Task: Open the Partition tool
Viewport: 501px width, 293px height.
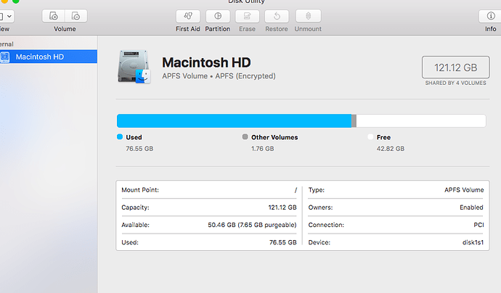Action: (218, 16)
